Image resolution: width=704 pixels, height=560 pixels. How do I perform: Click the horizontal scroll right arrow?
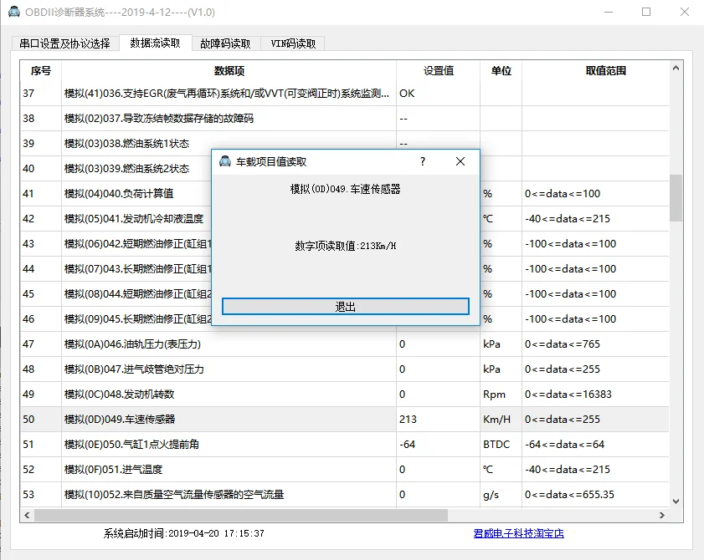[662, 515]
